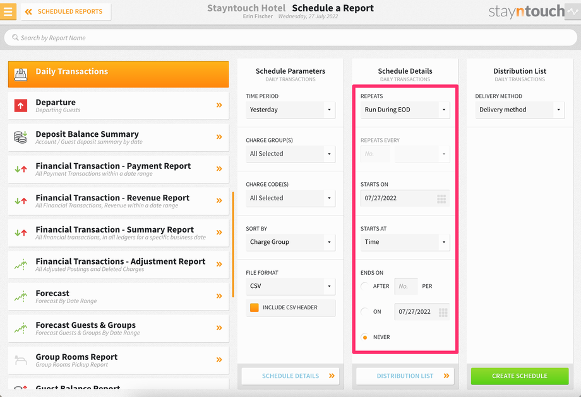Open the Delivery Method dropdown
This screenshot has height=397, width=581.
pyautogui.click(x=520, y=110)
